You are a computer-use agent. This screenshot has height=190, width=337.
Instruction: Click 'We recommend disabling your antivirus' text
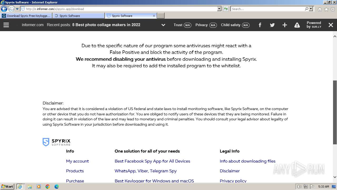pyautogui.click(x=121, y=59)
